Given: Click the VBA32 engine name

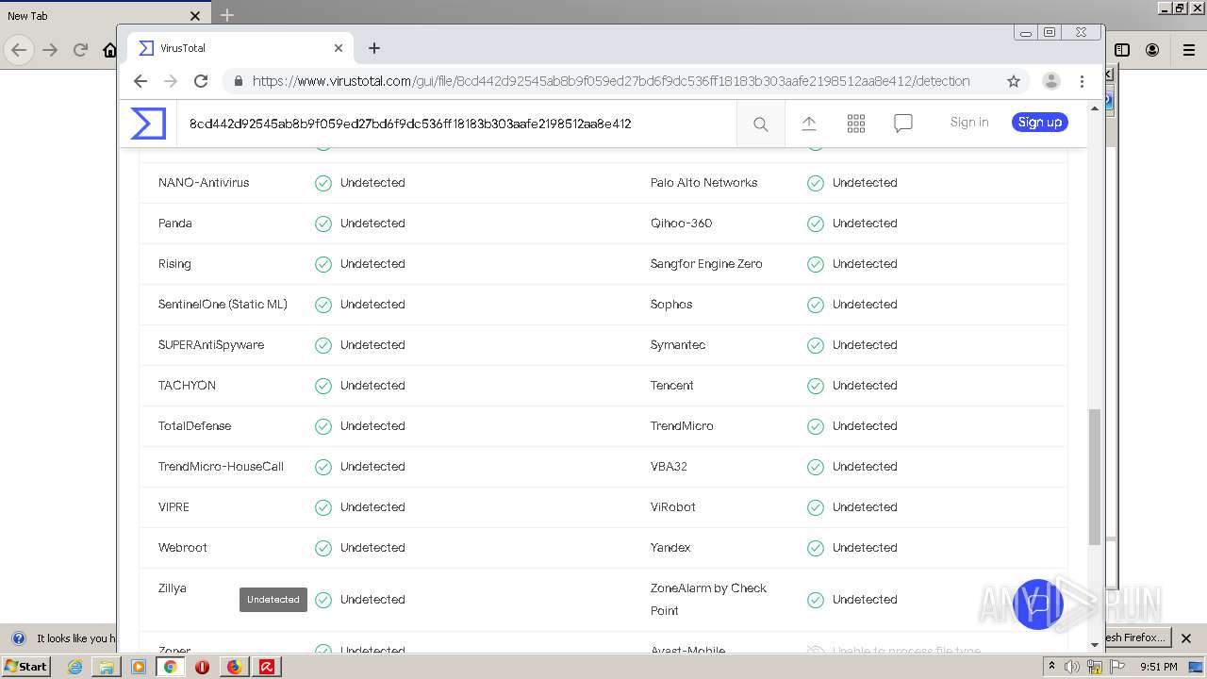Looking at the screenshot, I should coord(669,467).
